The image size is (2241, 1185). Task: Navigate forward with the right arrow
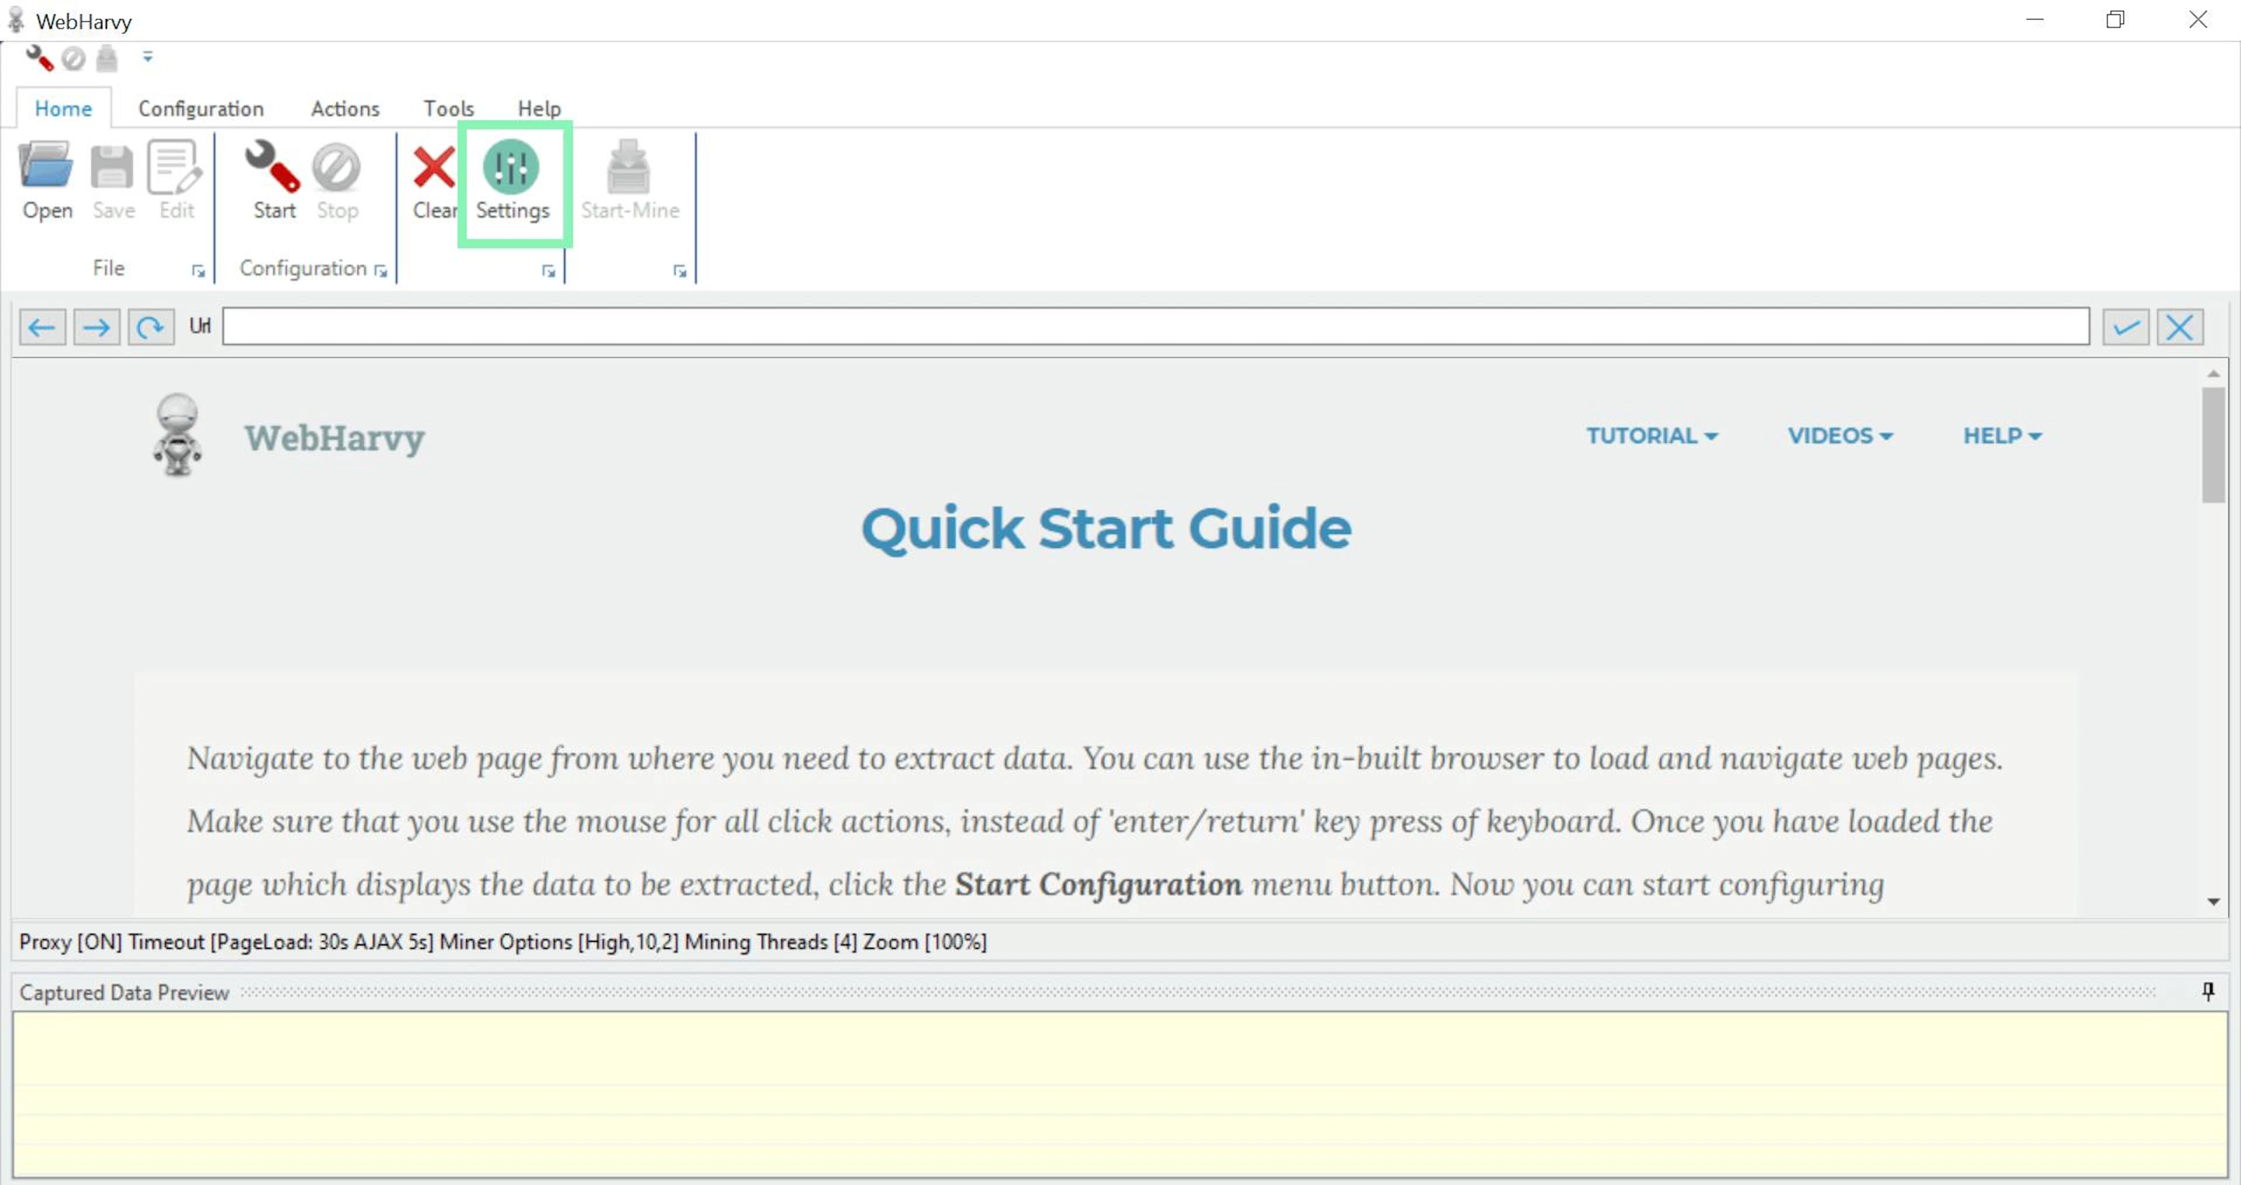click(x=96, y=327)
